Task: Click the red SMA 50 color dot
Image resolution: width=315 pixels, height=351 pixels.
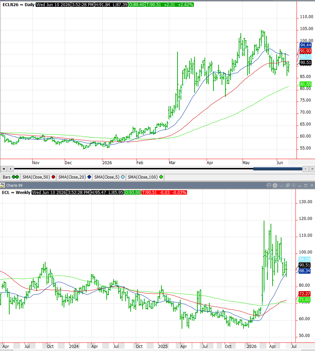Action: point(53,177)
